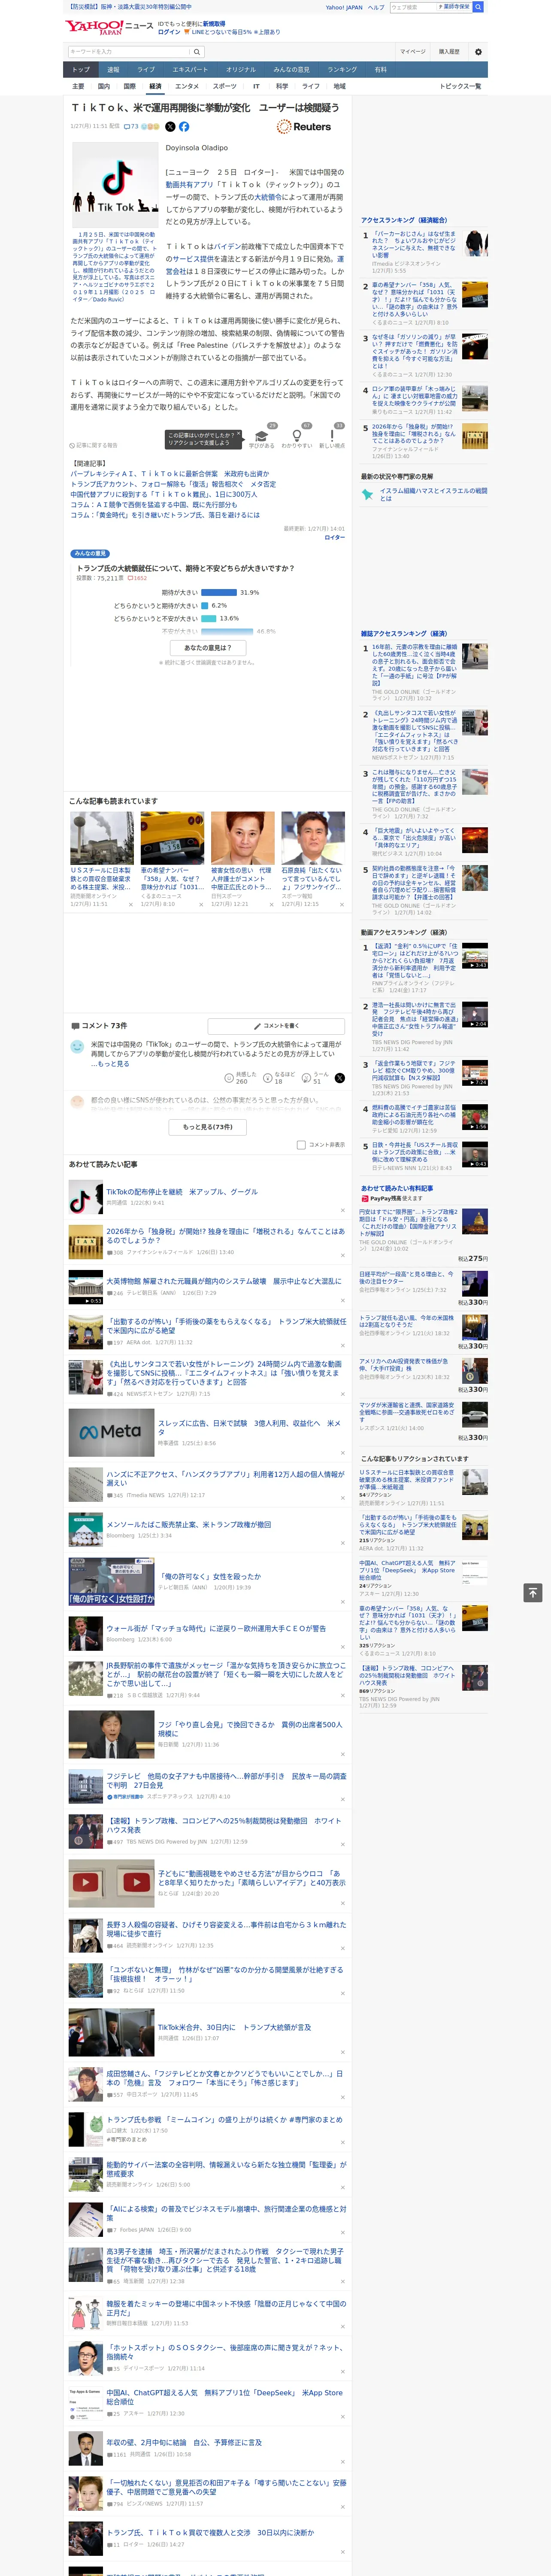
Task: Click inside the キーワードを入力 search field
Action: 129,52
